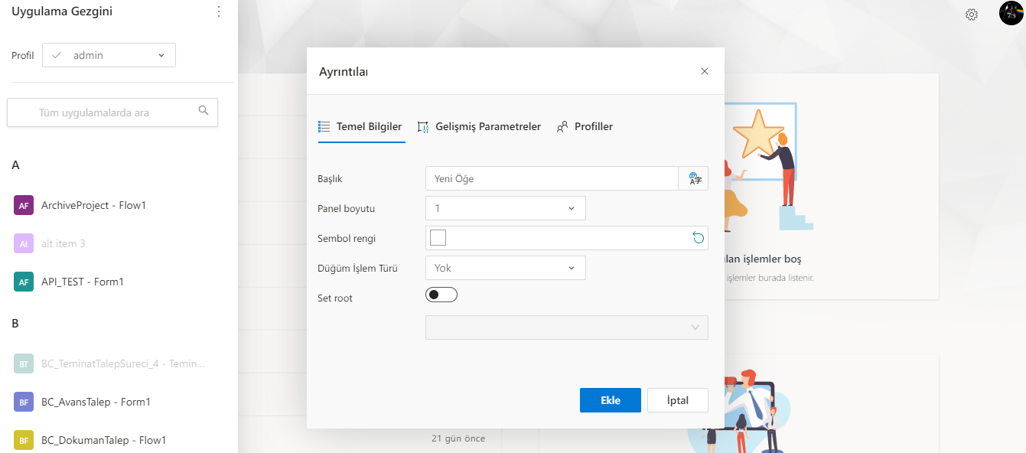Viewport: 1026px width, 453px height.
Task: Close the Ayrıntılar dialog
Action: (705, 71)
